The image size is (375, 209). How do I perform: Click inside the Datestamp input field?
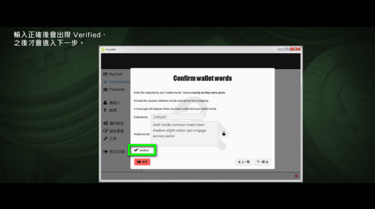[x=177, y=117]
